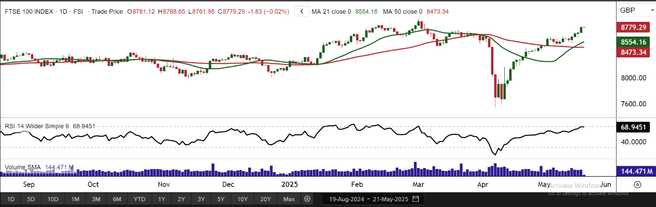Open the date range calendar icon
Screen dimensions: 656x207
[x=416, y=199]
